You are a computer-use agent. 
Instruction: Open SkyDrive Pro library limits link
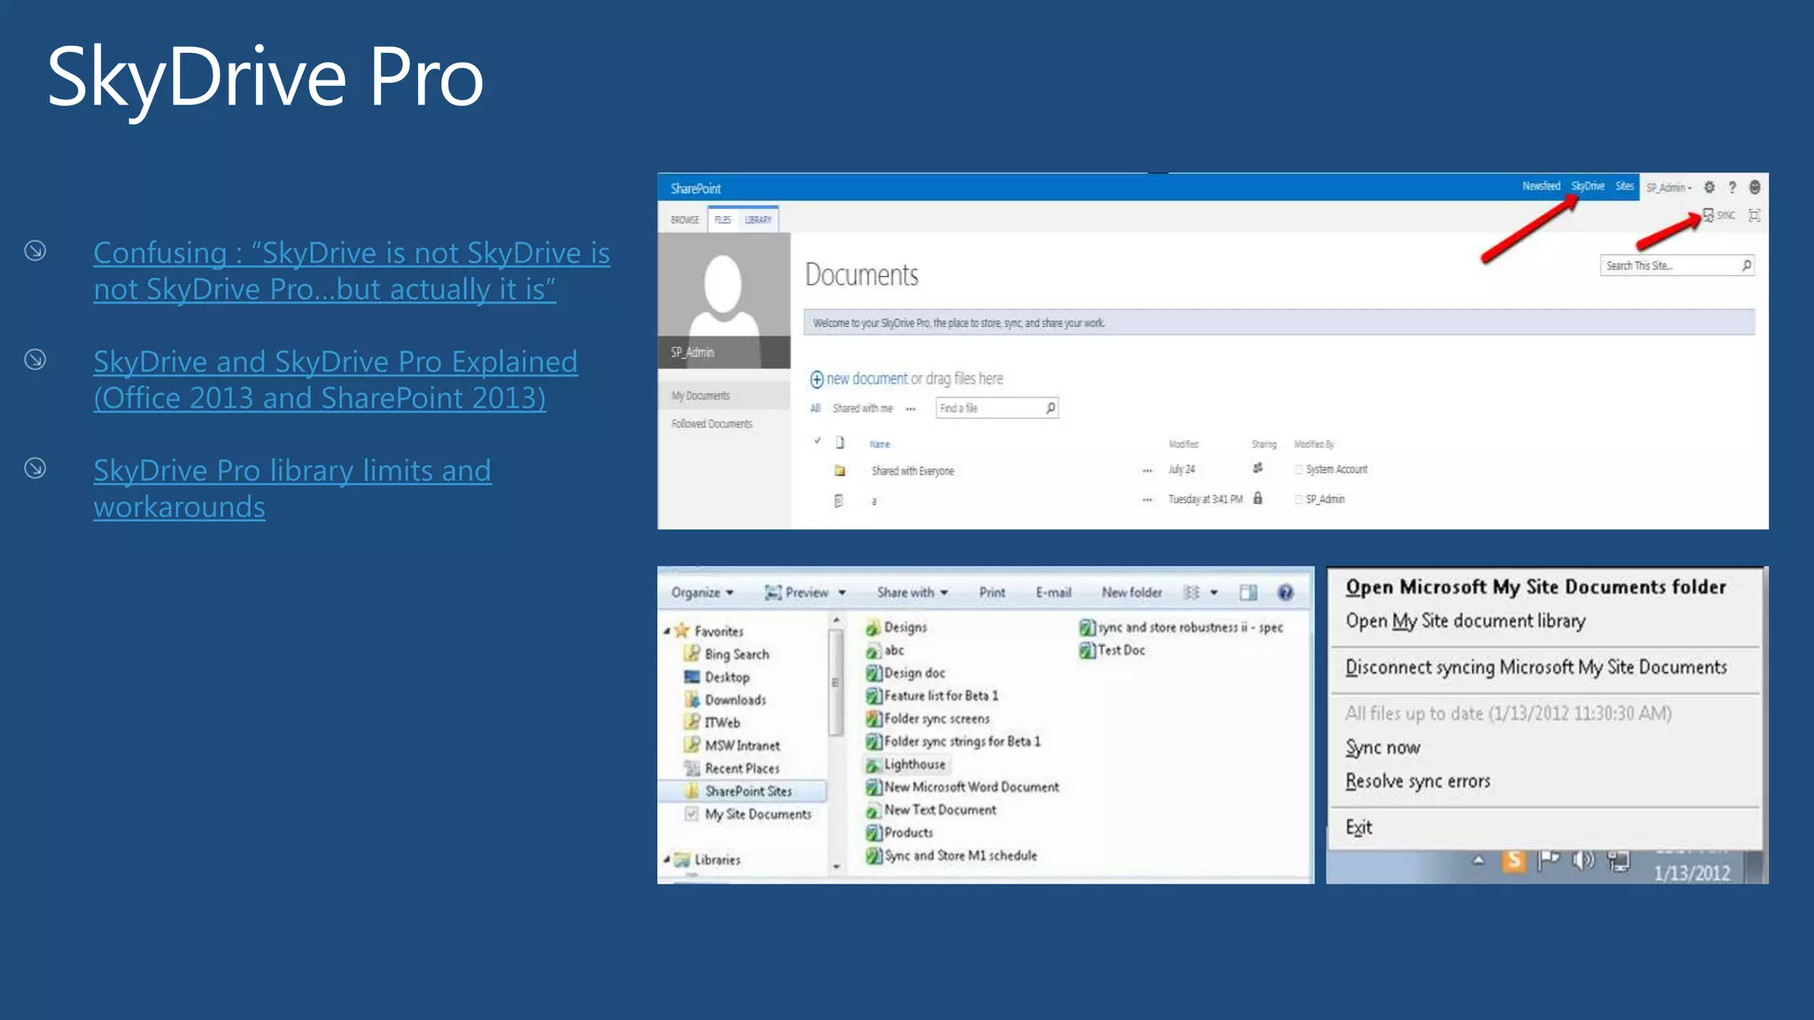click(292, 489)
